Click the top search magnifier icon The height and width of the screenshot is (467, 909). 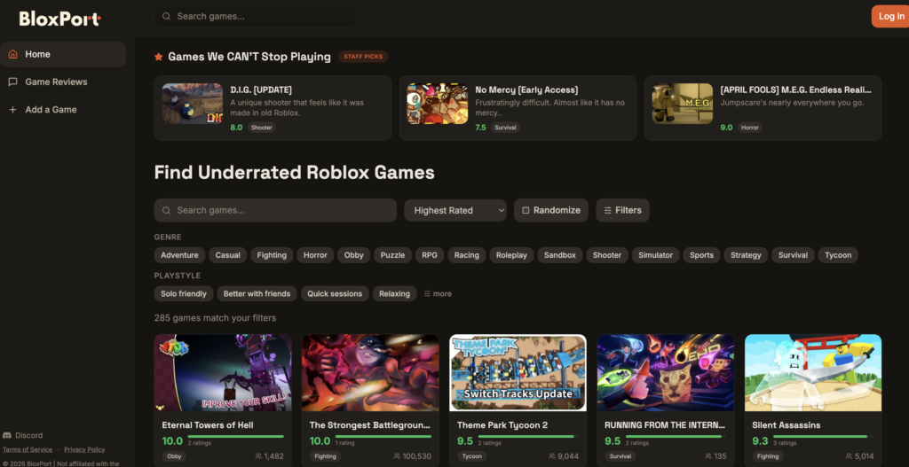point(166,16)
